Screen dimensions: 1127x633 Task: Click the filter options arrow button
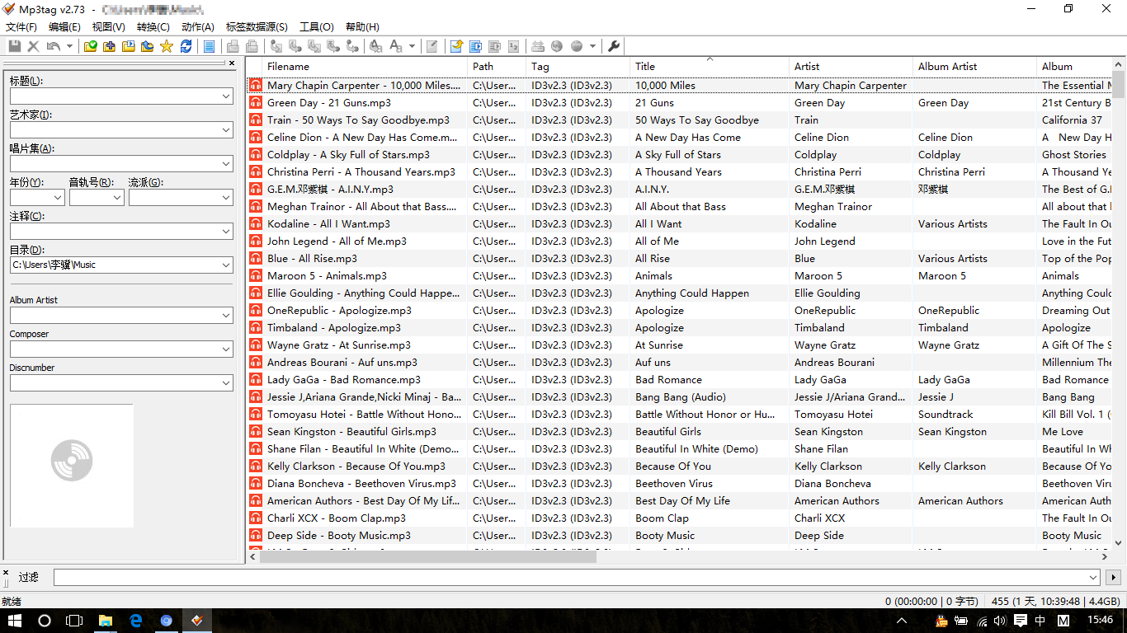1114,578
